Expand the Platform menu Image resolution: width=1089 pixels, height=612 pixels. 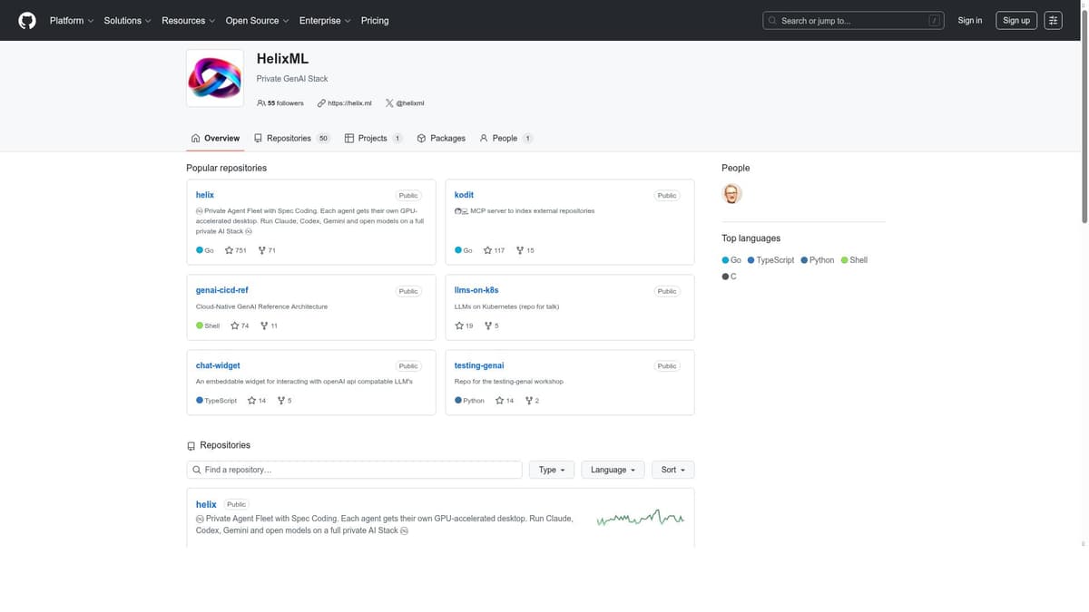coord(71,20)
